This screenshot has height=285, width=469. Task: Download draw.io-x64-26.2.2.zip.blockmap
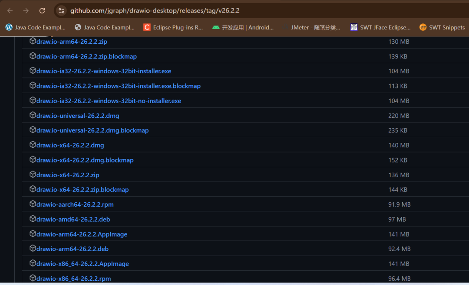click(x=83, y=190)
